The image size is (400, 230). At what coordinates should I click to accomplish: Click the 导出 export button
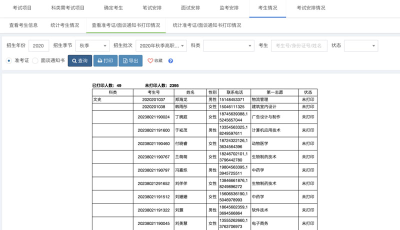coord(130,61)
